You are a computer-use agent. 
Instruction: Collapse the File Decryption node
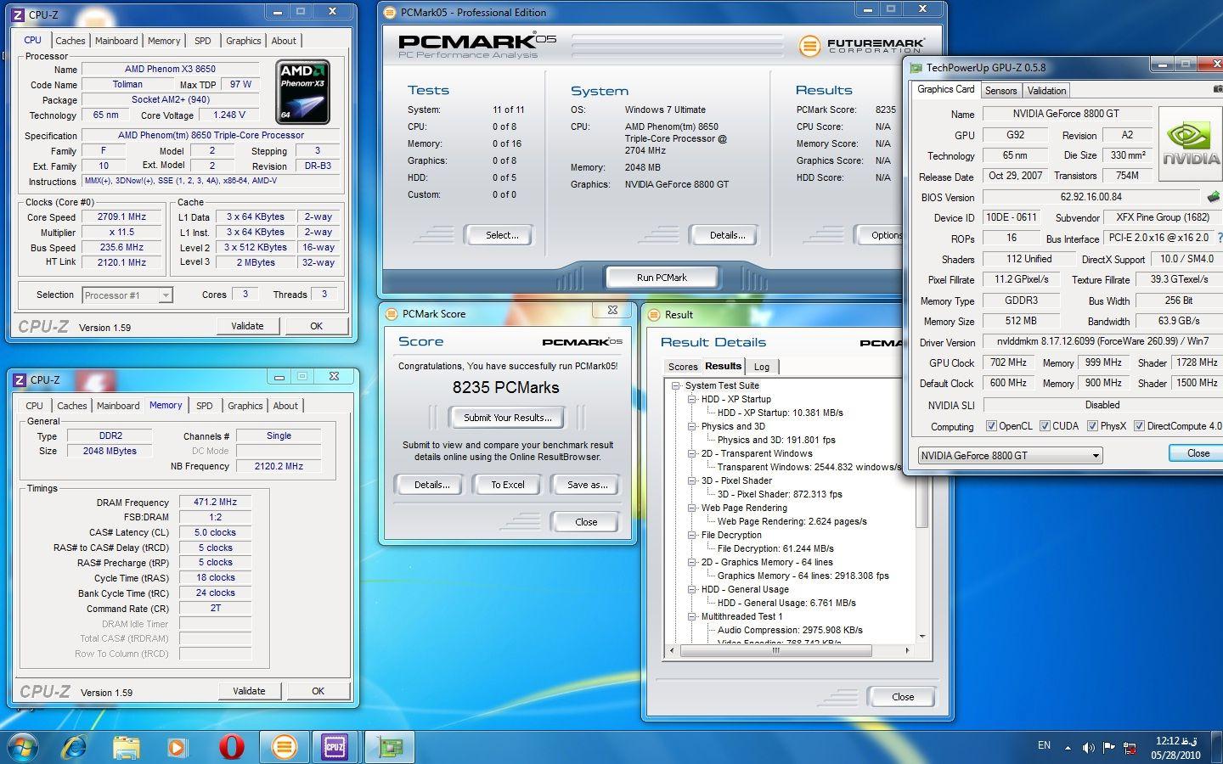pyautogui.click(x=692, y=535)
